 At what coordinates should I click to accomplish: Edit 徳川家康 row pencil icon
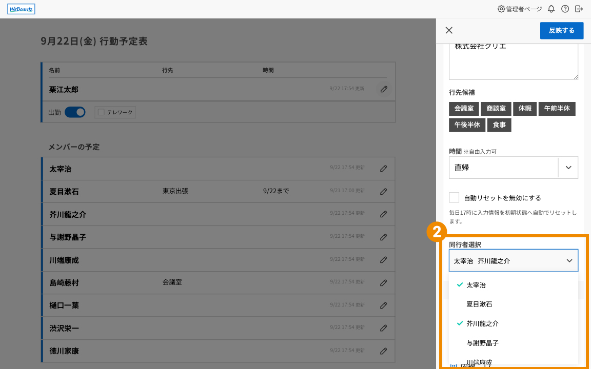coord(383,351)
